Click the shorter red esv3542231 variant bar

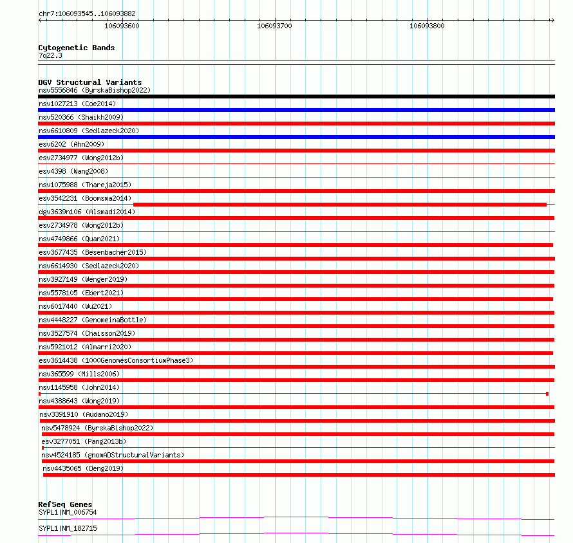point(340,205)
